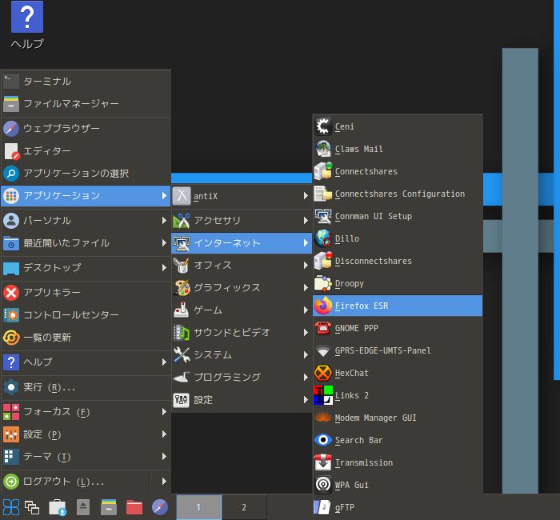Select the インターネット category
Image resolution: width=560 pixels, height=520 pixels.
coord(242,243)
